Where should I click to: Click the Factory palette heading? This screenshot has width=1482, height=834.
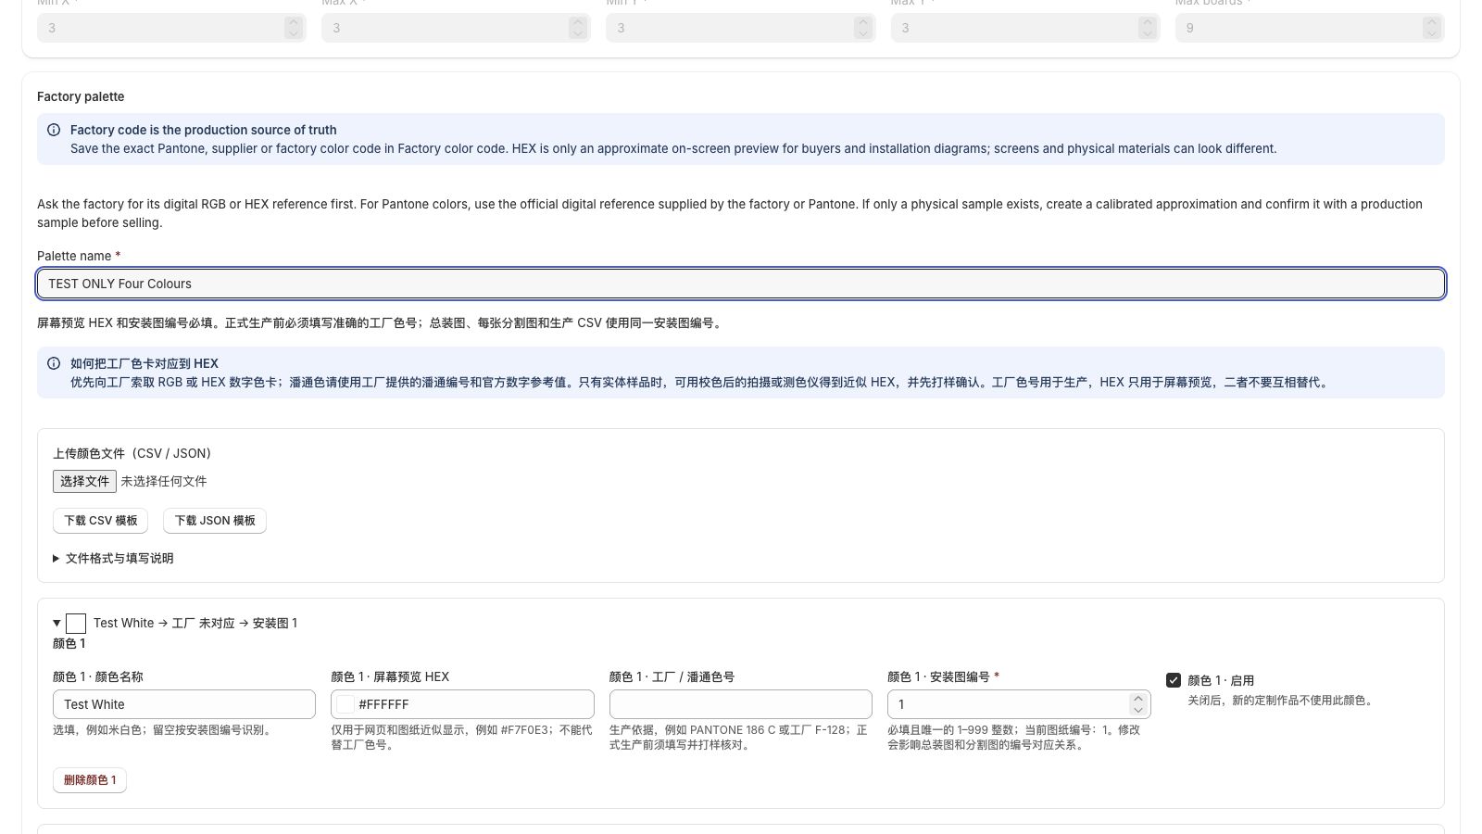pyautogui.click(x=81, y=96)
